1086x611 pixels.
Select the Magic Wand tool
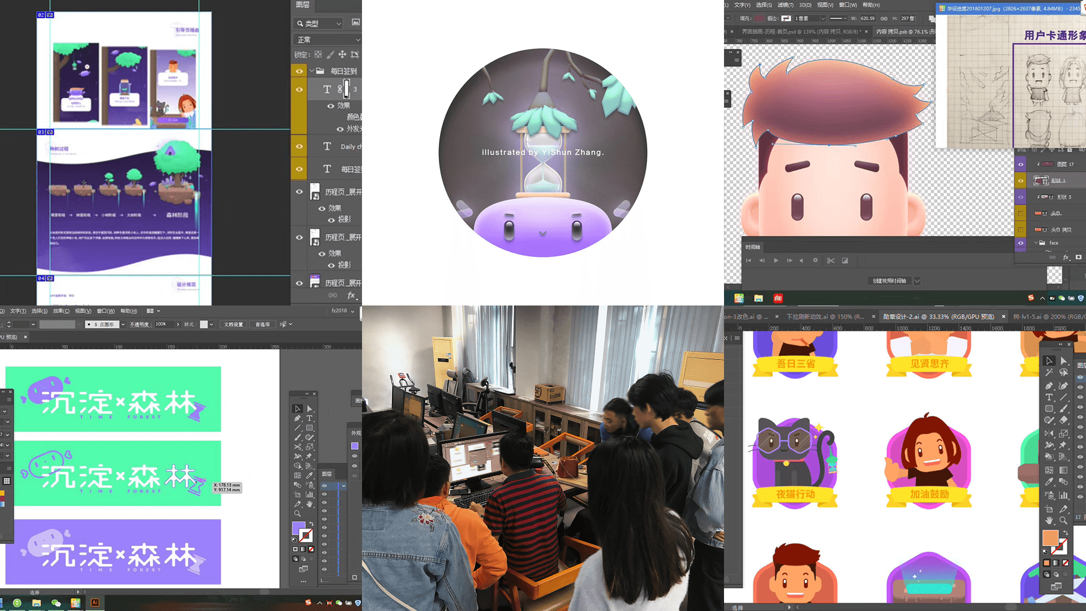tap(1049, 372)
